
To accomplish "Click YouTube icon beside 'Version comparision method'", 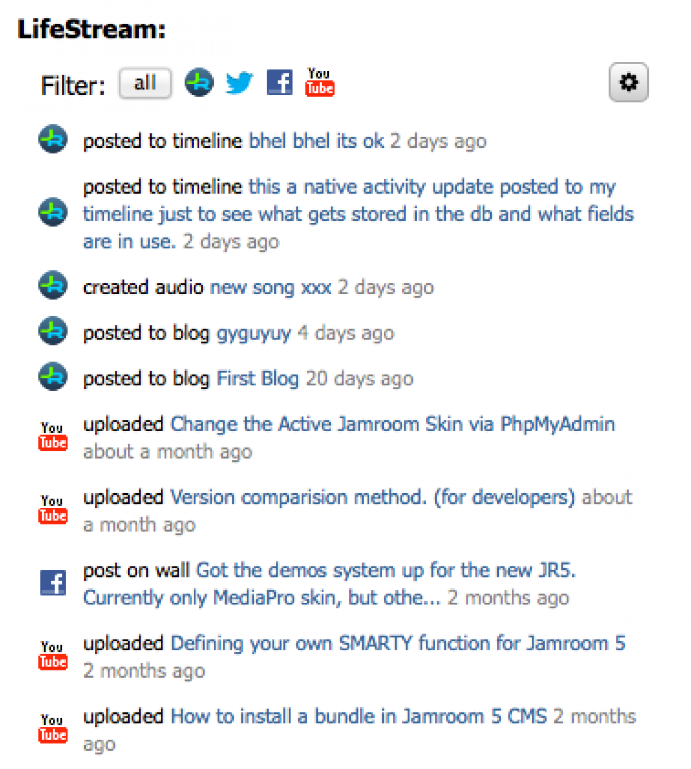I will click(x=53, y=509).
